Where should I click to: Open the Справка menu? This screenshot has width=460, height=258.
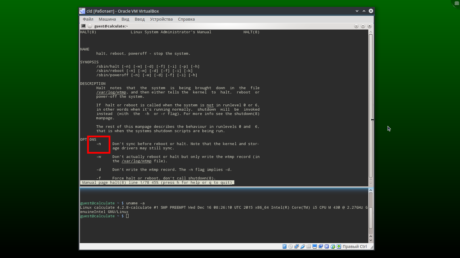(186, 19)
